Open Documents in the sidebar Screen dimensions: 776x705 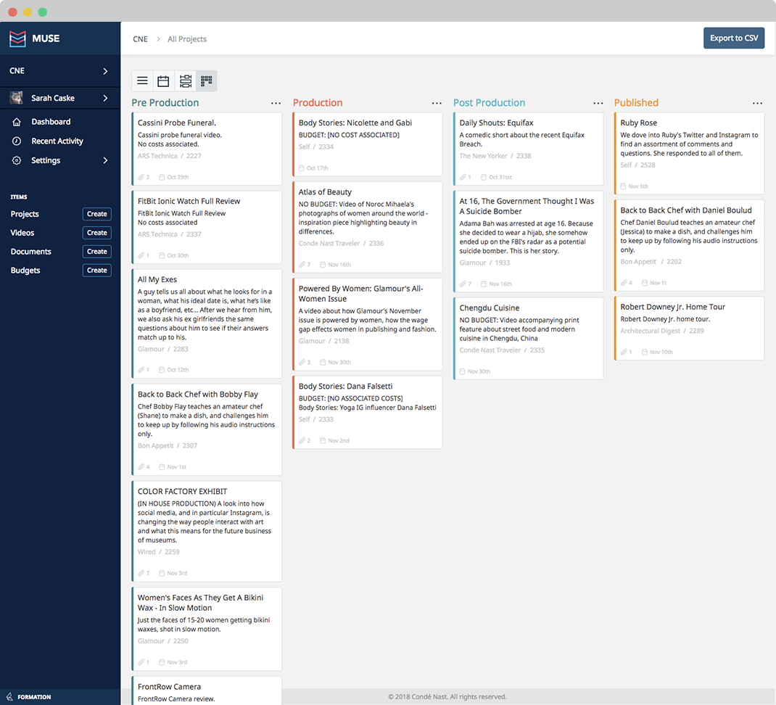click(30, 252)
